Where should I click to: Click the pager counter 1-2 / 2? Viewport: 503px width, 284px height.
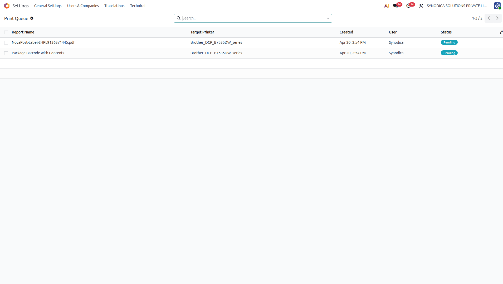point(477,18)
